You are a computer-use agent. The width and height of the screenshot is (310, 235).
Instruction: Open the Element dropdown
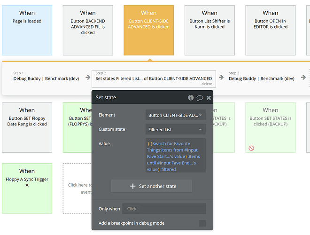(175, 115)
